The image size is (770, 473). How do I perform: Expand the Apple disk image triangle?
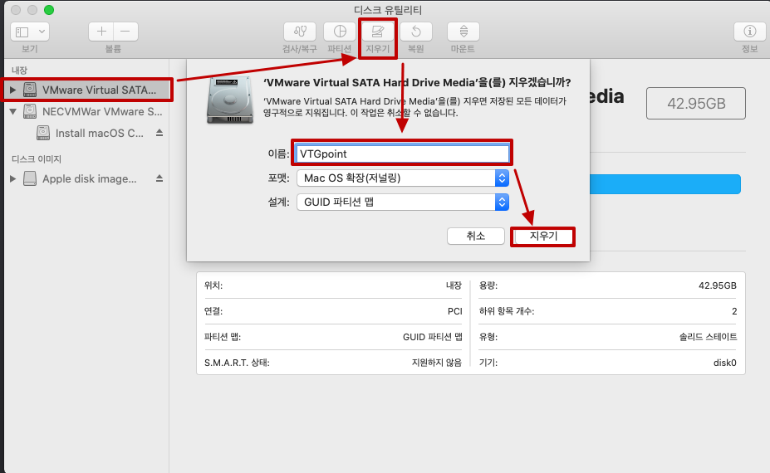(13, 178)
